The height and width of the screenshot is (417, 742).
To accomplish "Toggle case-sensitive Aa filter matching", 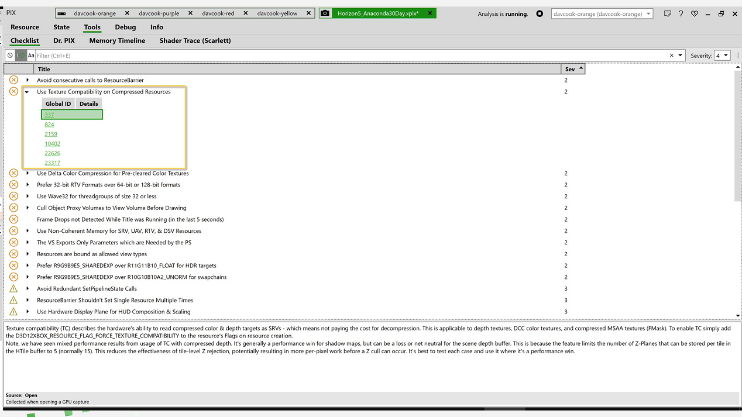I will [31, 56].
